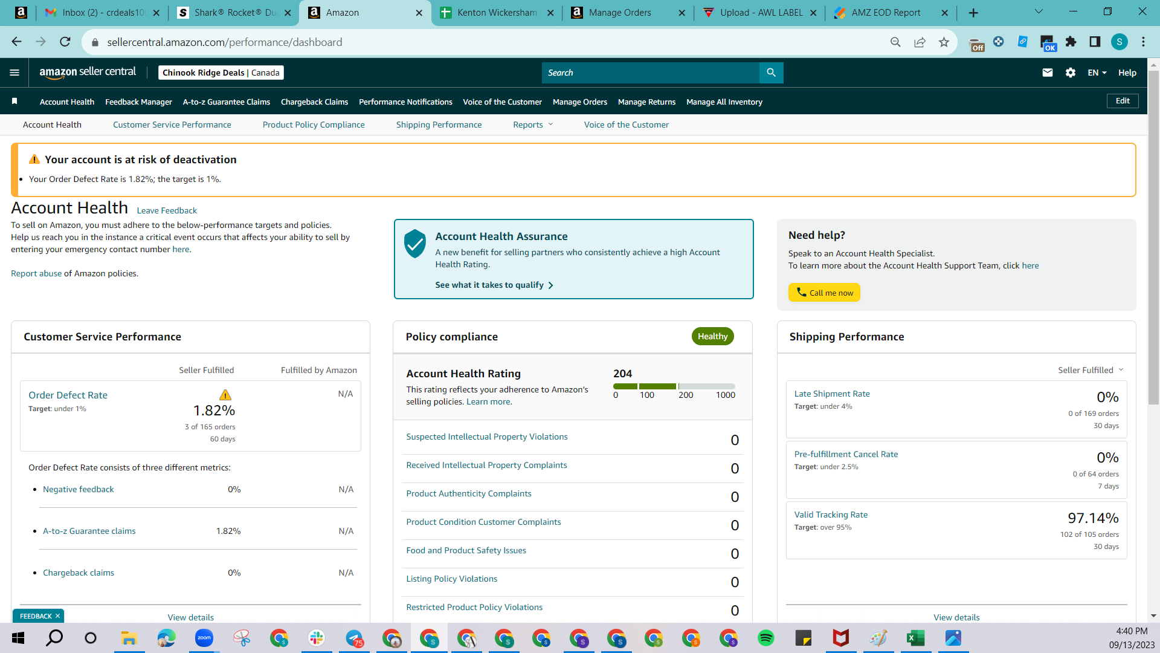Viewport: 1160px width, 653px height.
Task: Open the Chinook Ridge Deals marketplace switcher
Action: (221, 73)
